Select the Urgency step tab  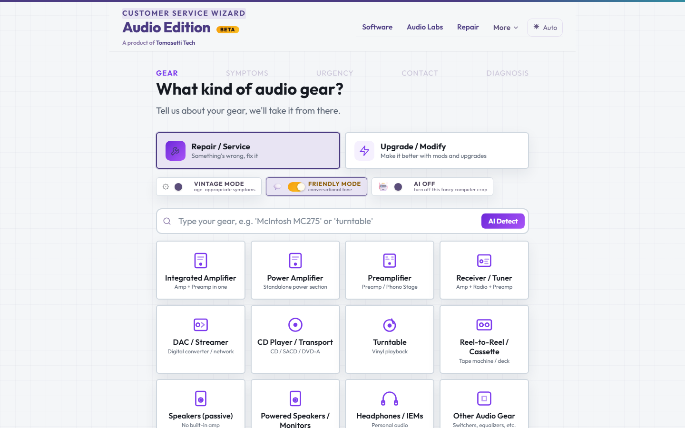335,73
